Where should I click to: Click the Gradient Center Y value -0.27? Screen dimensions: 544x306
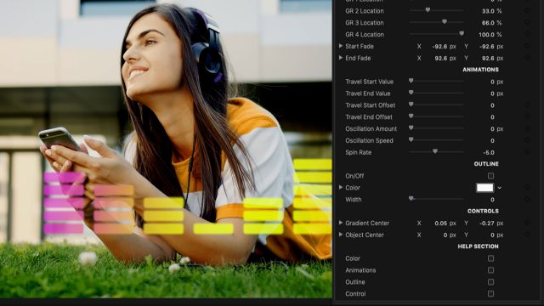487,223
